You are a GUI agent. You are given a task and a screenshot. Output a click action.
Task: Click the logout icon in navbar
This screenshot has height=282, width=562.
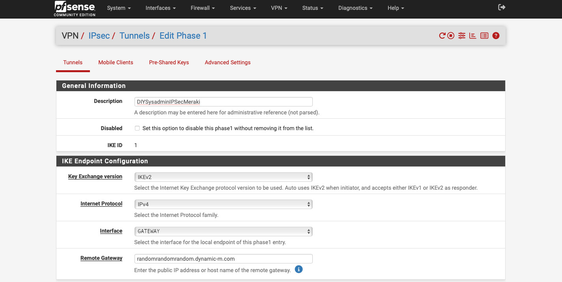tap(502, 7)
